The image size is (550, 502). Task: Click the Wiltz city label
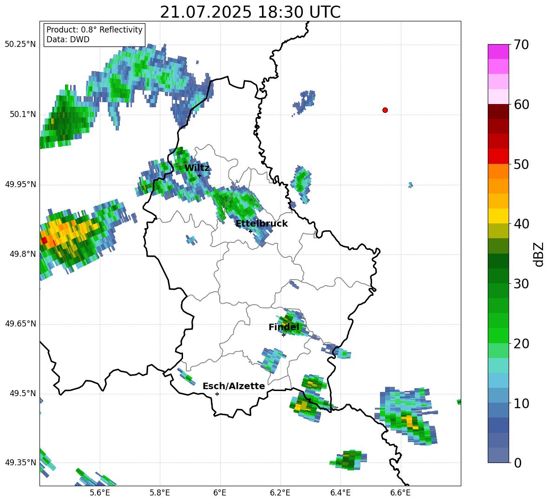(197, 168)
